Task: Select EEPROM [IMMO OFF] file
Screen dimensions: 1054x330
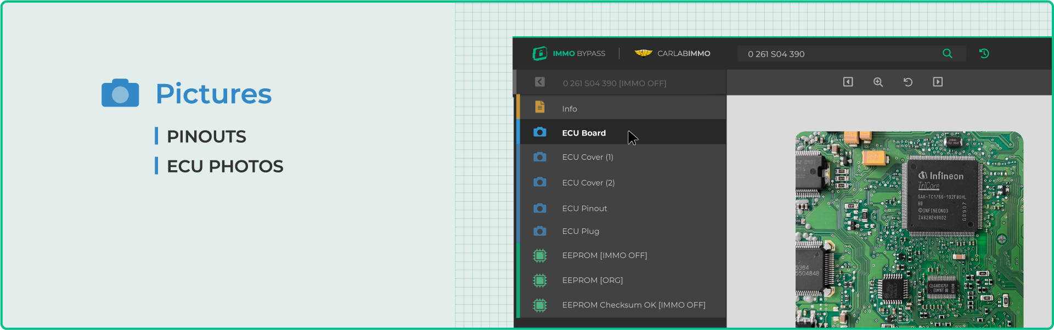Action: tap(604, 255)
